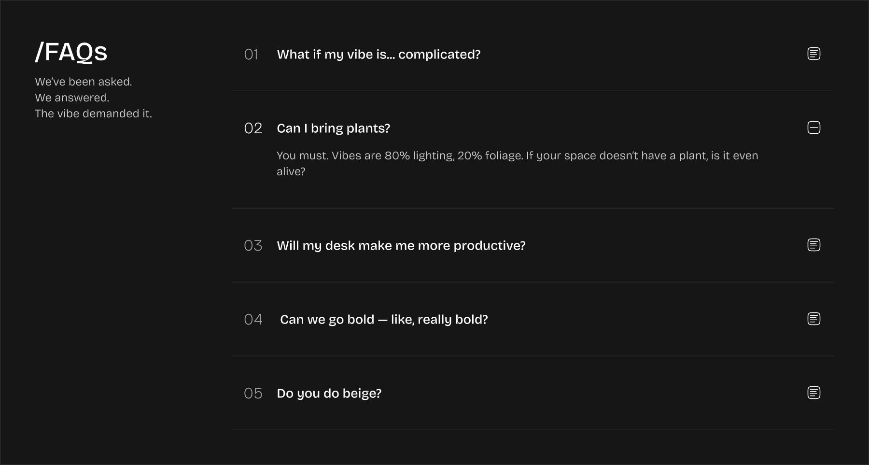Expand the "Do you do beige?" question
This screenshot has height=465, width=869.
[x=329, y=394]
